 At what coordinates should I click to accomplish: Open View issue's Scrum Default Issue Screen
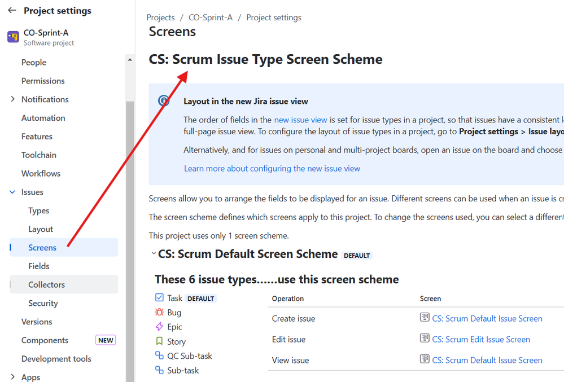487,360
